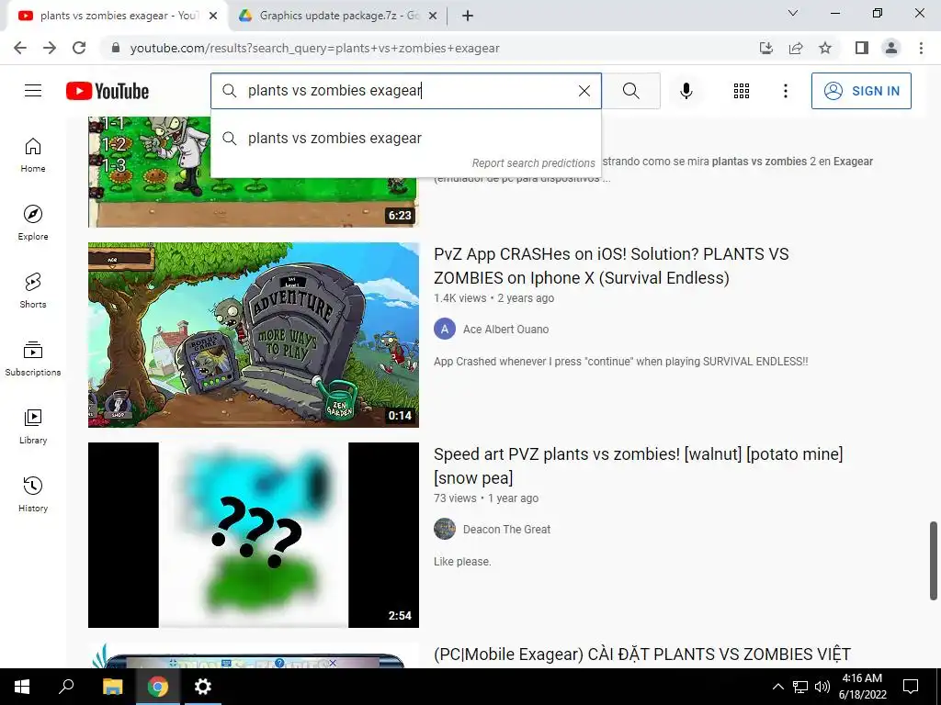941x705 pixels.
Task: Click the install app icon in address bar
Action: [x=765, y=48]
